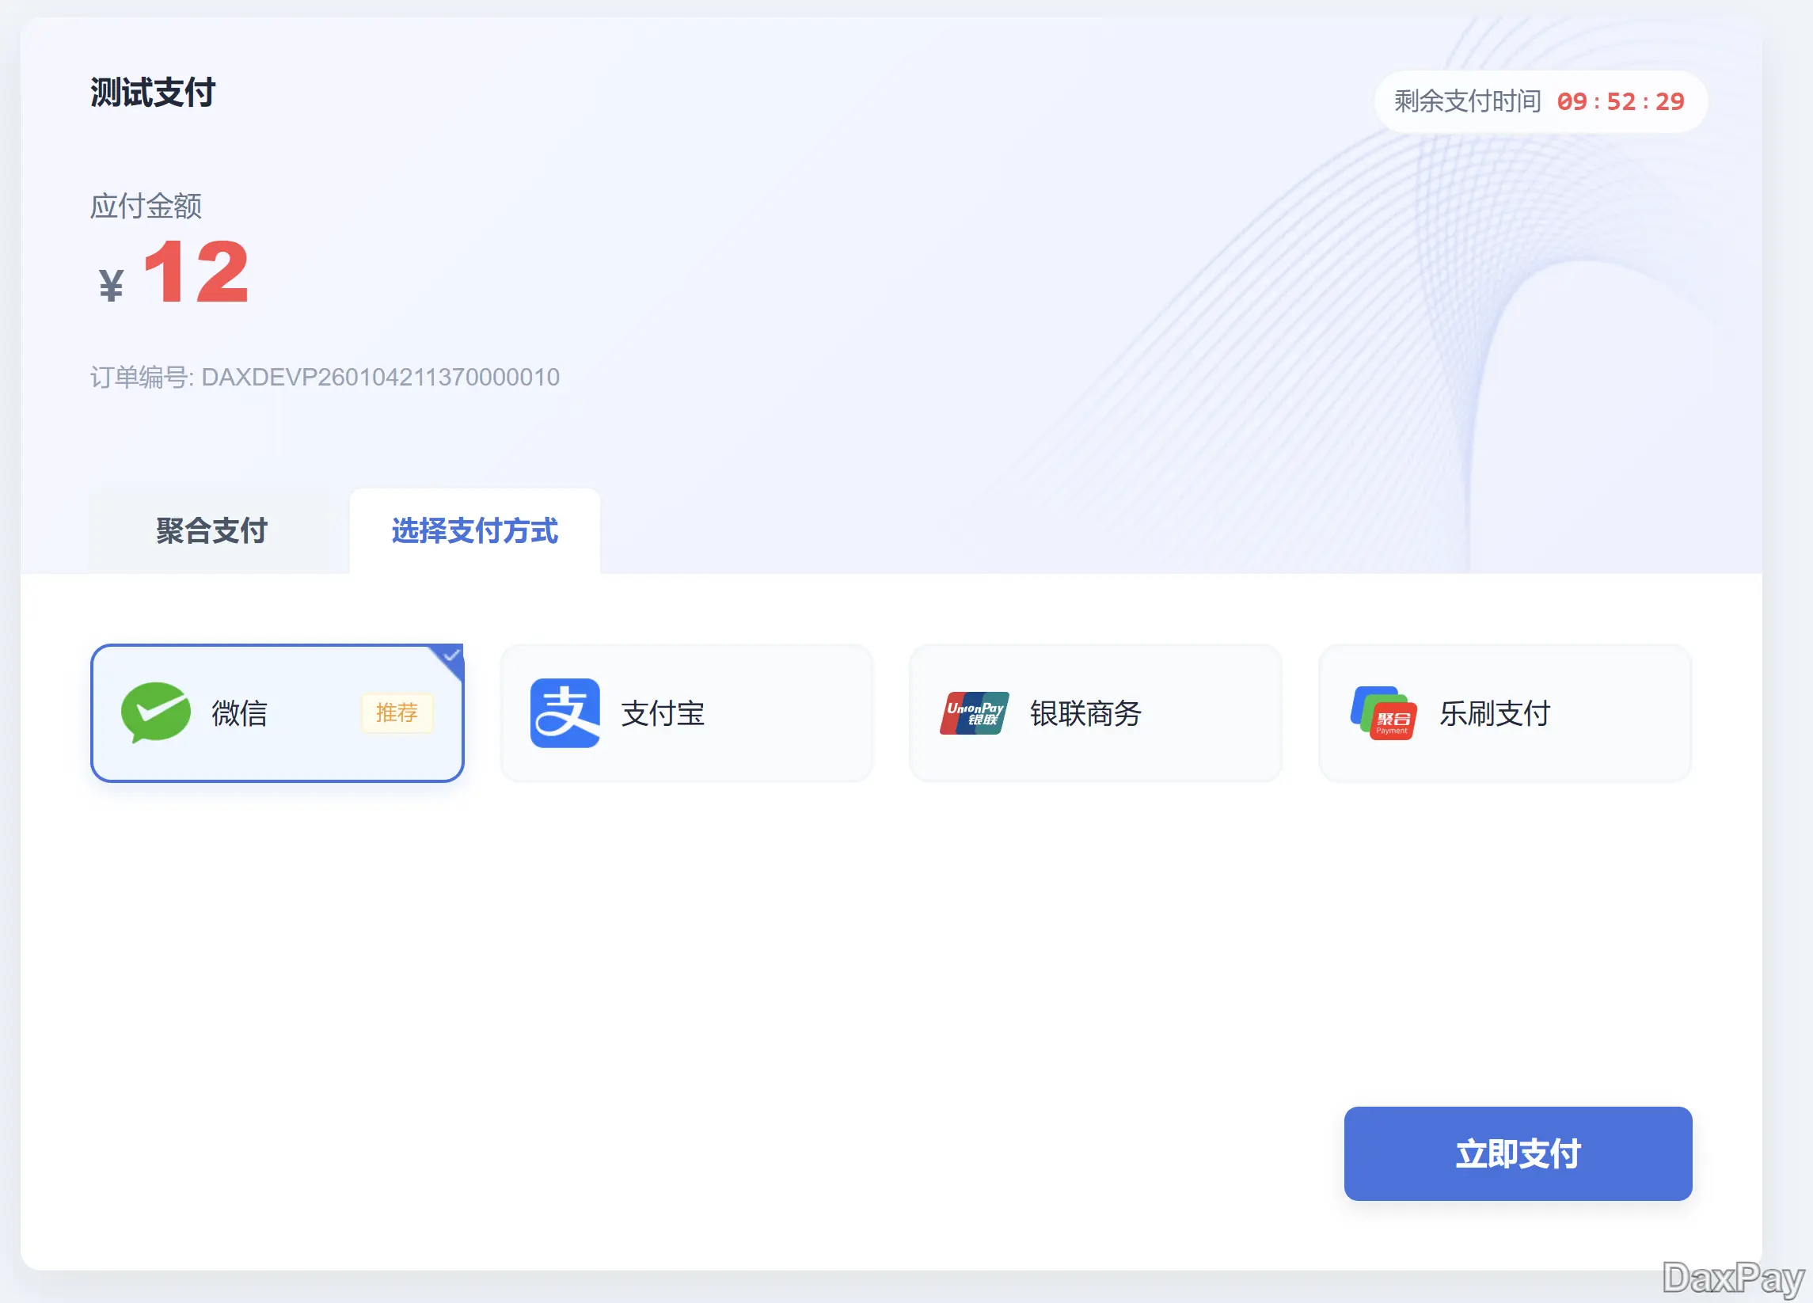Click the 立即支付 payment button
This screenshot has width=1813, height=1303.
(x=1516, y=1153)
